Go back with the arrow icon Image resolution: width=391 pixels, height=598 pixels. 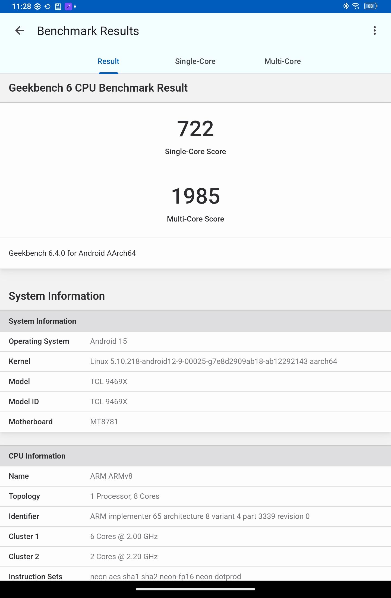point(20,31)
